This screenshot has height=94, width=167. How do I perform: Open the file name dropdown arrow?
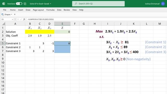[x=50, y=4]
